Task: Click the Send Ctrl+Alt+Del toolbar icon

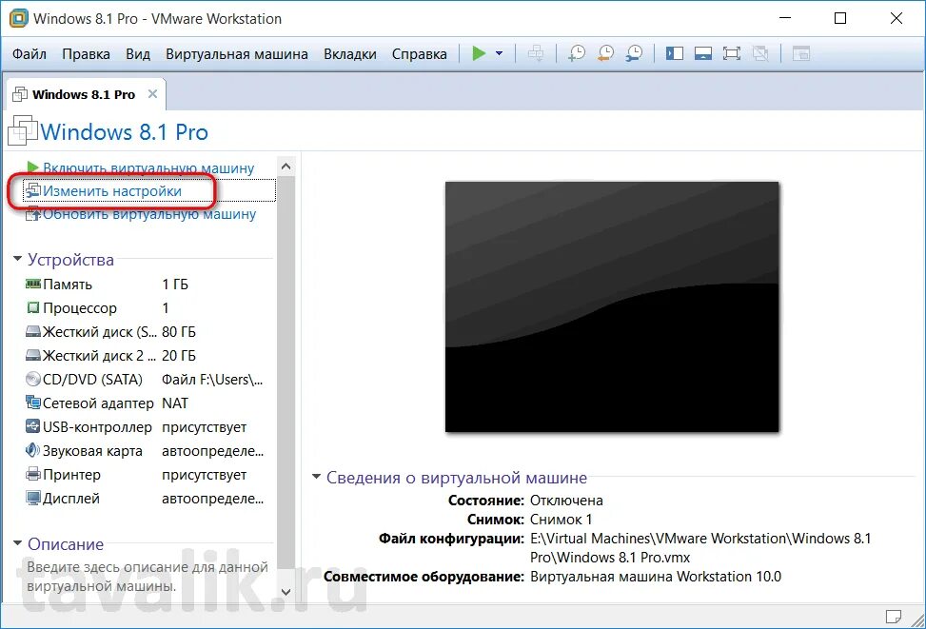Action: click(x=536, y=53)
